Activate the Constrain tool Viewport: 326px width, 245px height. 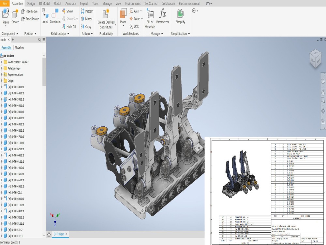pyautogui.click(x=55, y=17)
